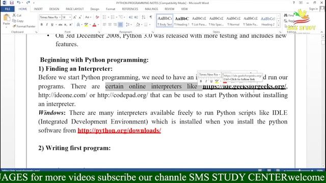Image resolution: width=326 pixels, height=183 pixels.
Task: Toggle underline in the ribbon Font group
Action: 52,25
